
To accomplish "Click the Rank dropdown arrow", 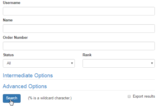I will pos(152,63).
